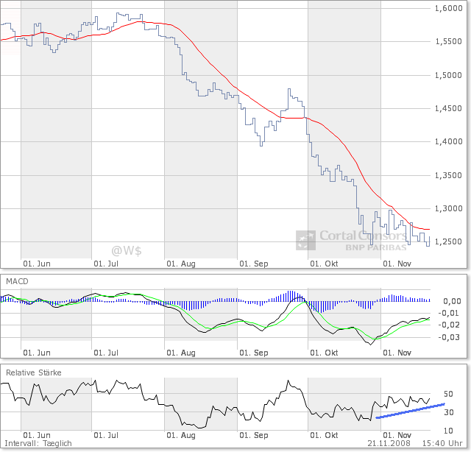This screenshot has height=452, width=471.
Task: Click '01. Okt' under Relative Stärke chart
Action: pyautogui.click(x=324, y=435)
